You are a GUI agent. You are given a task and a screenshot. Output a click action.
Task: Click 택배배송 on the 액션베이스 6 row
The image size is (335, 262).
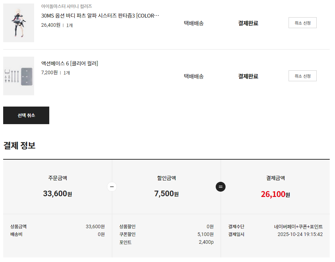coord(194,76)
